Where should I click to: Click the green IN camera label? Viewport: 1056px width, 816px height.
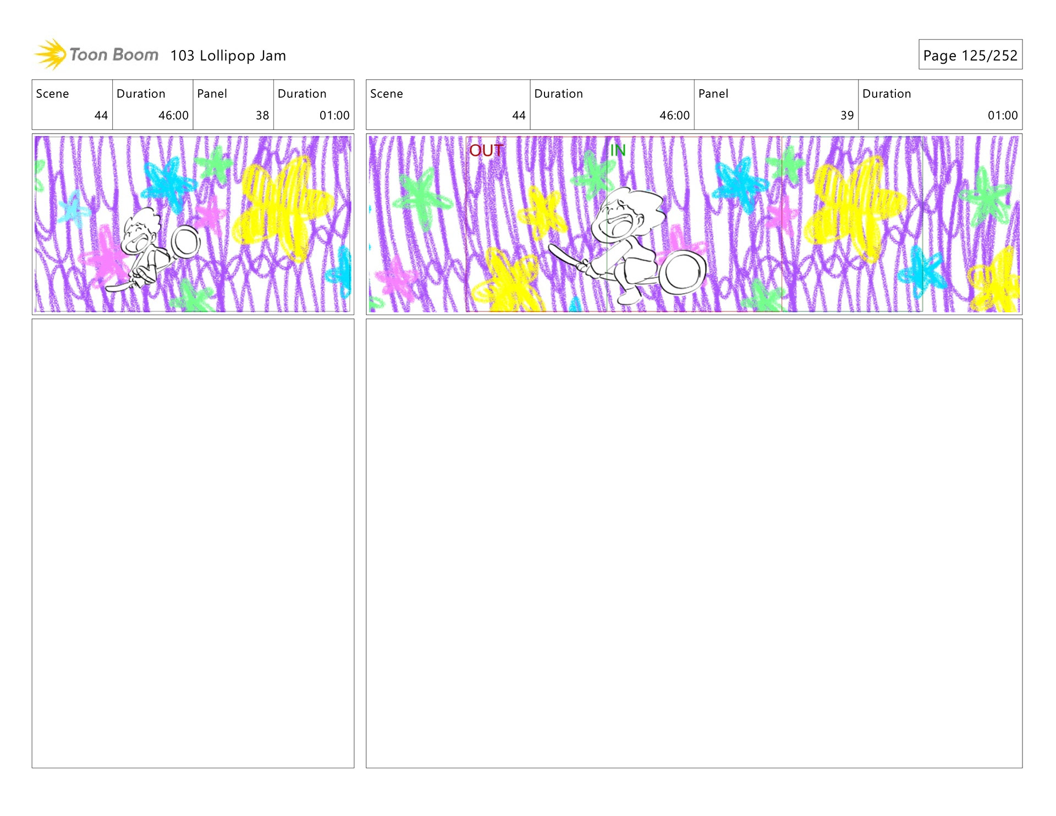617,150
